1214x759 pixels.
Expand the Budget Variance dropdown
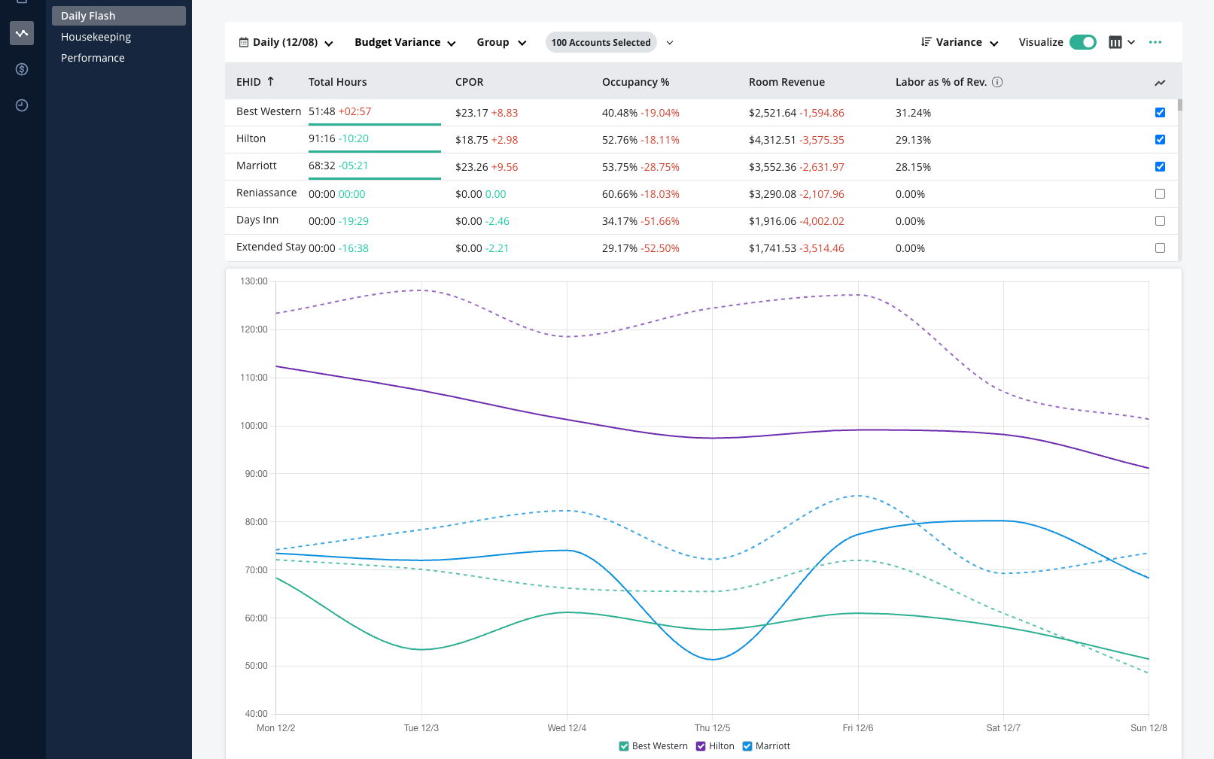405,43
